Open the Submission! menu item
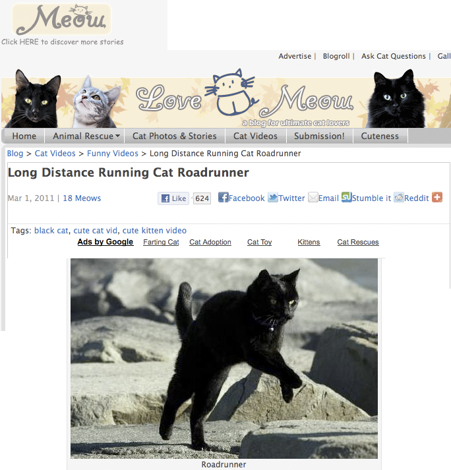 (319, 136)
